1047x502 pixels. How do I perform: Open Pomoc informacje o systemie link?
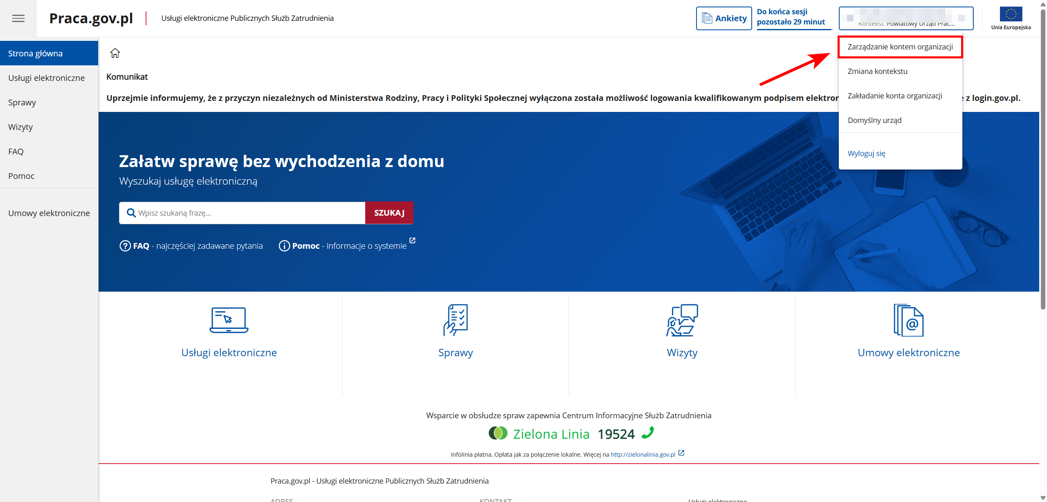tap(349, 246)
